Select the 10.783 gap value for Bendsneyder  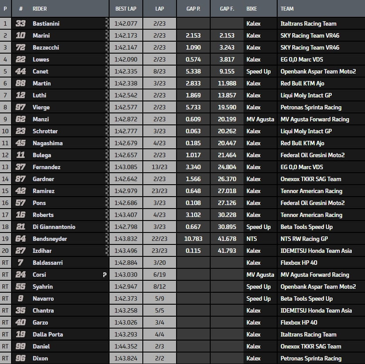coord(192,239)
